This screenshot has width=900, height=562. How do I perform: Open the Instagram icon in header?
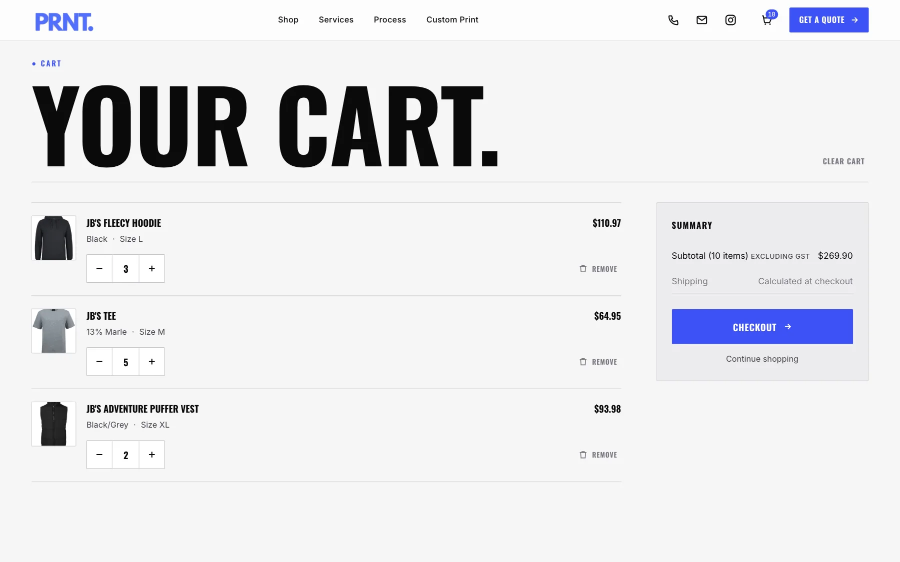(x=730, y=20)
